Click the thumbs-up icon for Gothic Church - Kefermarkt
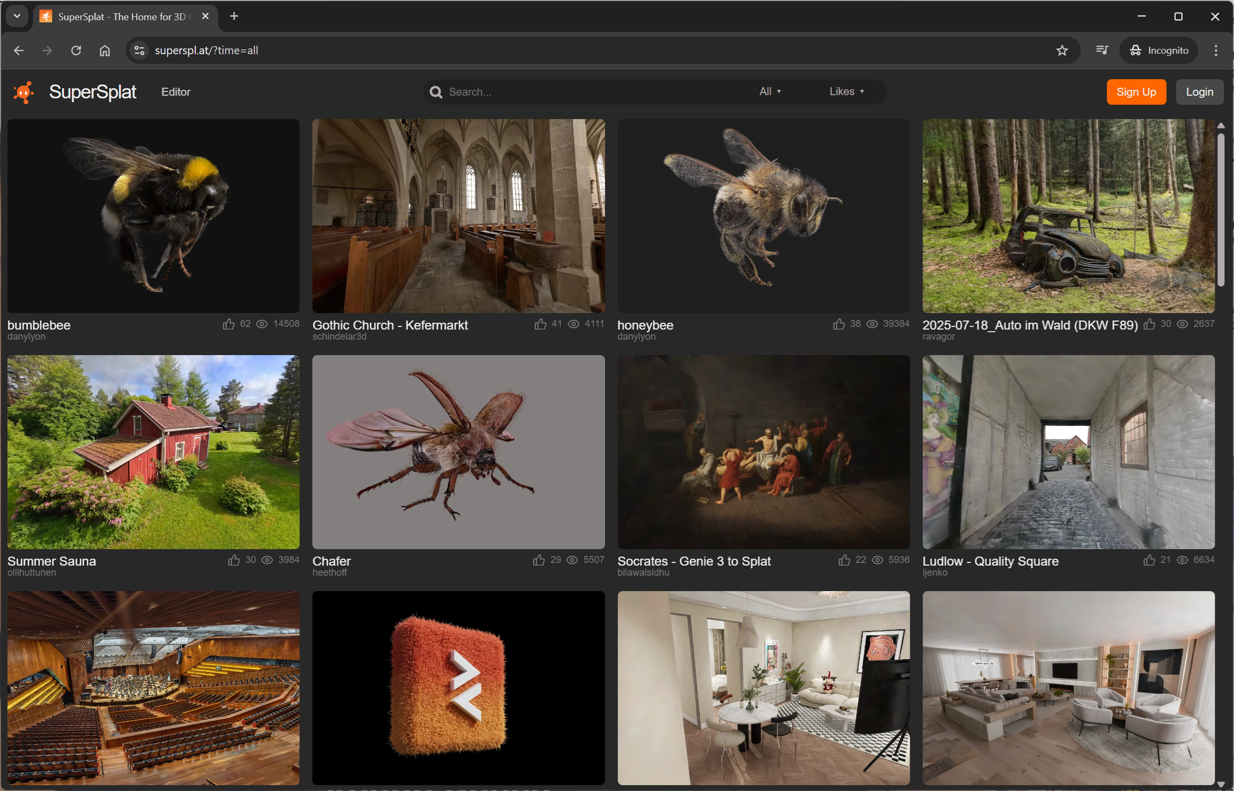Image resolution: width=1234 pixels, height=791 pixels. pos(540,324)
